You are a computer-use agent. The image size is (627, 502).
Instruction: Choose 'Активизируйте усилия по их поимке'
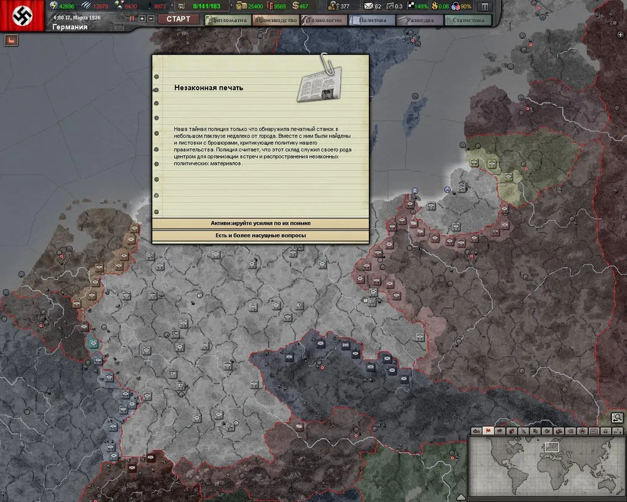[260, 223]
